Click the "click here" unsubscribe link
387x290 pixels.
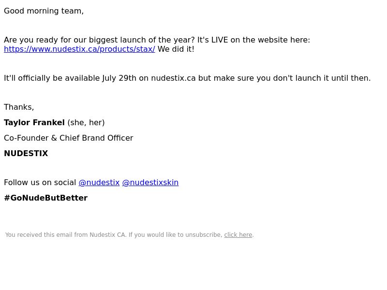coord(238,235)
